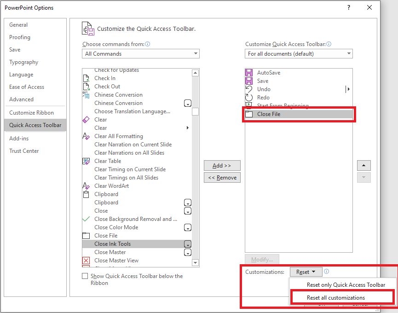This screenshot has width=398, height=313.
Task: Toggle Show Quick Access Toolbar below the Ribbon
Action: tap(85, 276)
